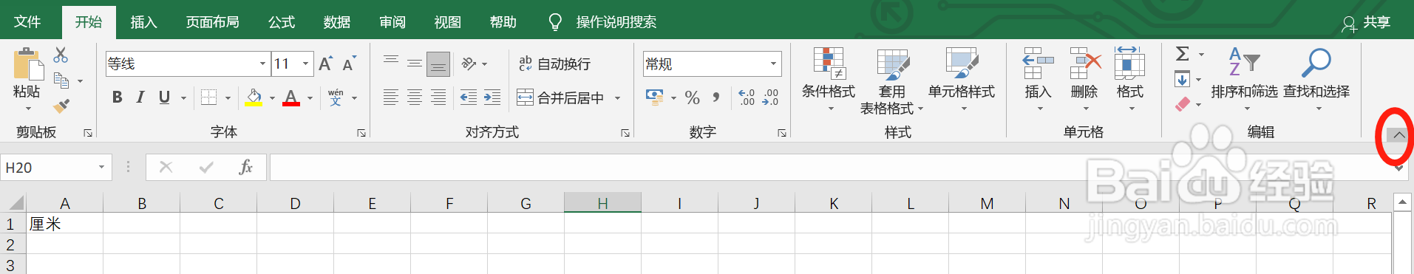This screenshot has width=1414, height=274.
Task: Click the Name Box showing H20
Action: (x=55, y=168)
